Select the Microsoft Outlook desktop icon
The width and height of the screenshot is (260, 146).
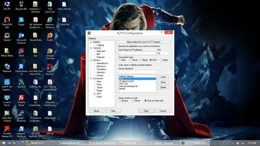(x=21, y=38)
